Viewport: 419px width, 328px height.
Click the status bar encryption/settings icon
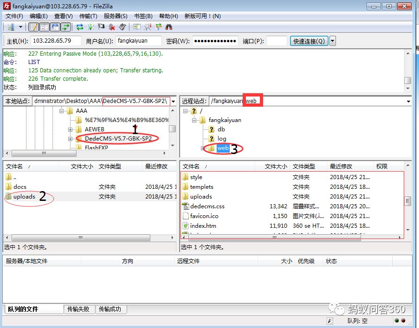pyautogui.click(x=330, y=321)
